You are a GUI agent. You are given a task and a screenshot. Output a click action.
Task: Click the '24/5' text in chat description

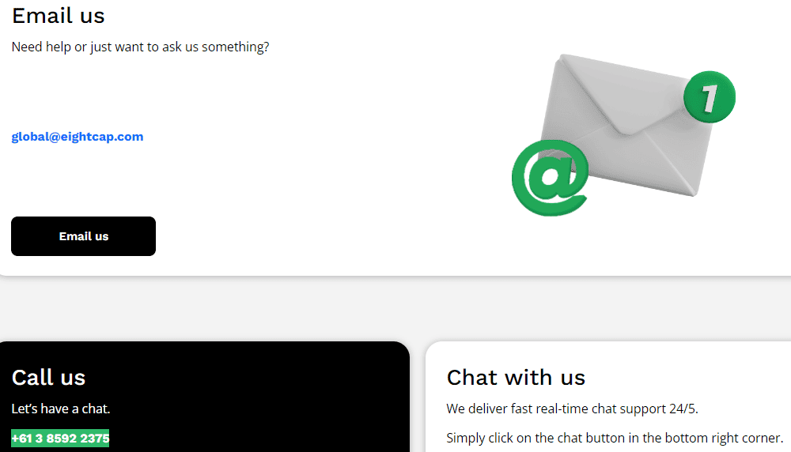pos(683,409)
